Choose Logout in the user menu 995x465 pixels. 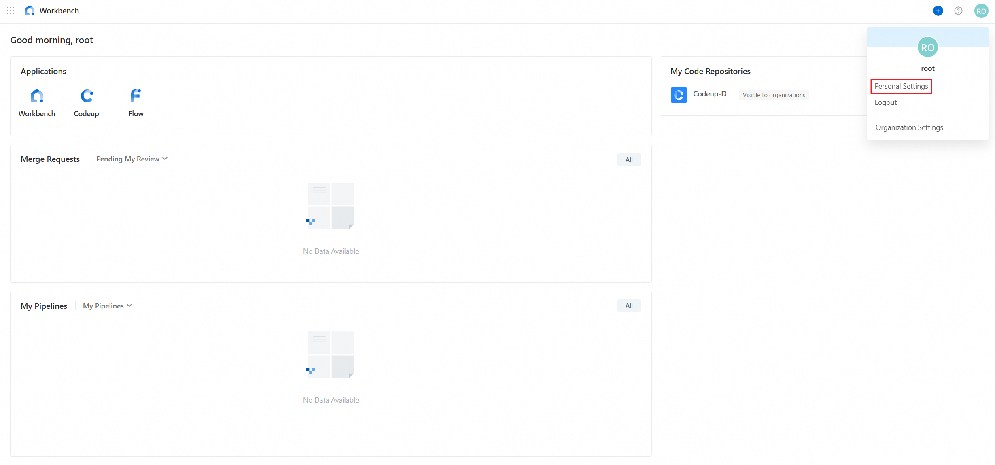885,102
